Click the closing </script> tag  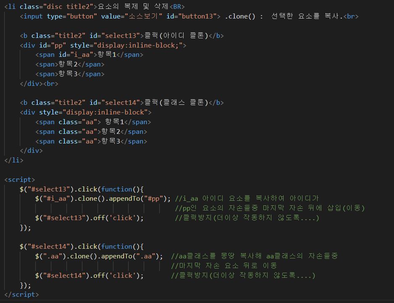pyautogui.click(x=21, y=295)
